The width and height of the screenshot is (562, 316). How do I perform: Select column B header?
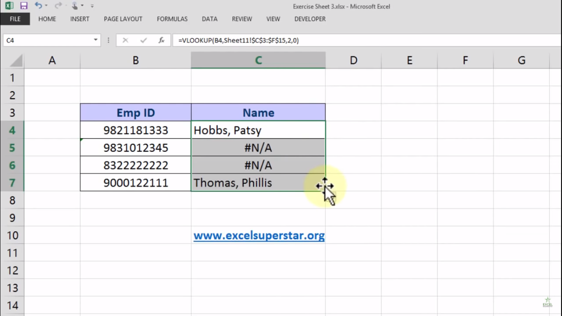point(136,60)
